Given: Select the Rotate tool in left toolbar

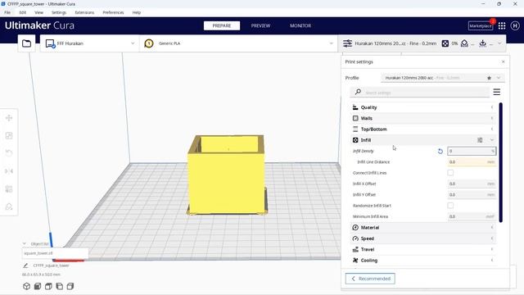Looking at the screenshot, I should (9, 153).
